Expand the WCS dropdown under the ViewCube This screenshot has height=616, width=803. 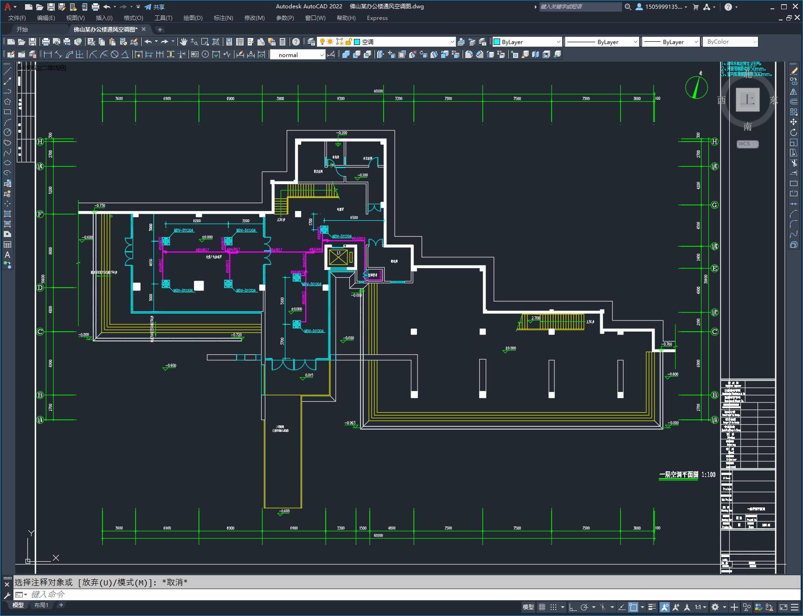[x=747, y=144]
